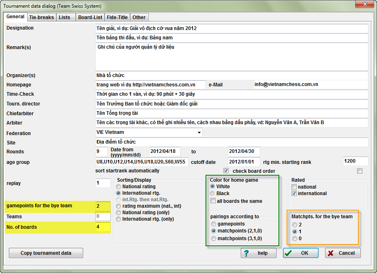Image resolution: width=377 pixels, height=273 pixels.
Task: Select the pairings by gamepoints option
Action: (x=214, y=224)
